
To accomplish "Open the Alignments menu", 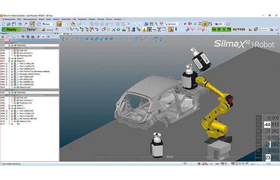I will tap(82, 19).
